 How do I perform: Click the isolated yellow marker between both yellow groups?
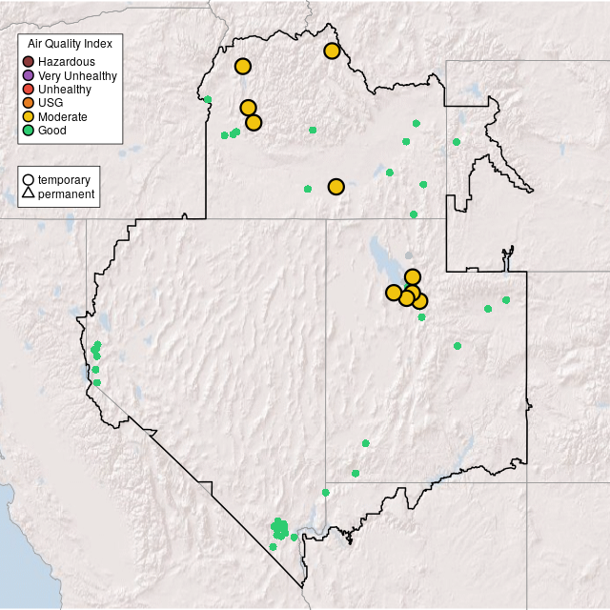335,187
